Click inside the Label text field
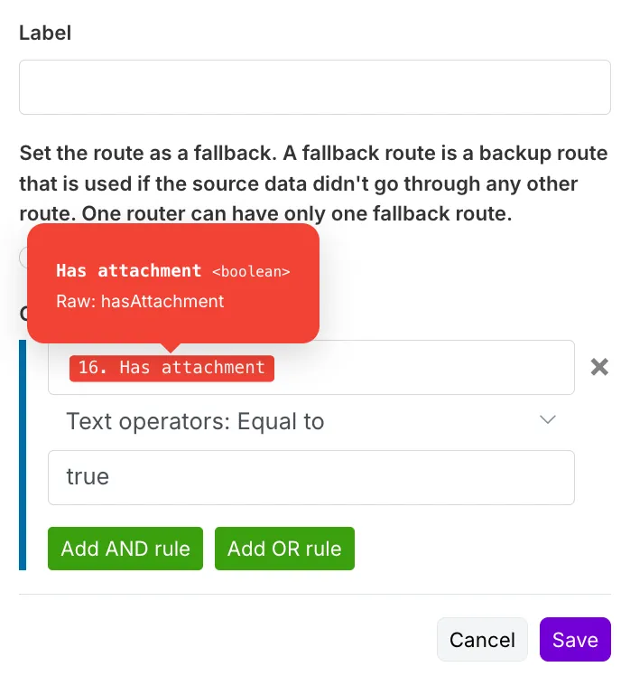Image resolution: width=630 pixels, height=676 pixels. click(315, 87)
